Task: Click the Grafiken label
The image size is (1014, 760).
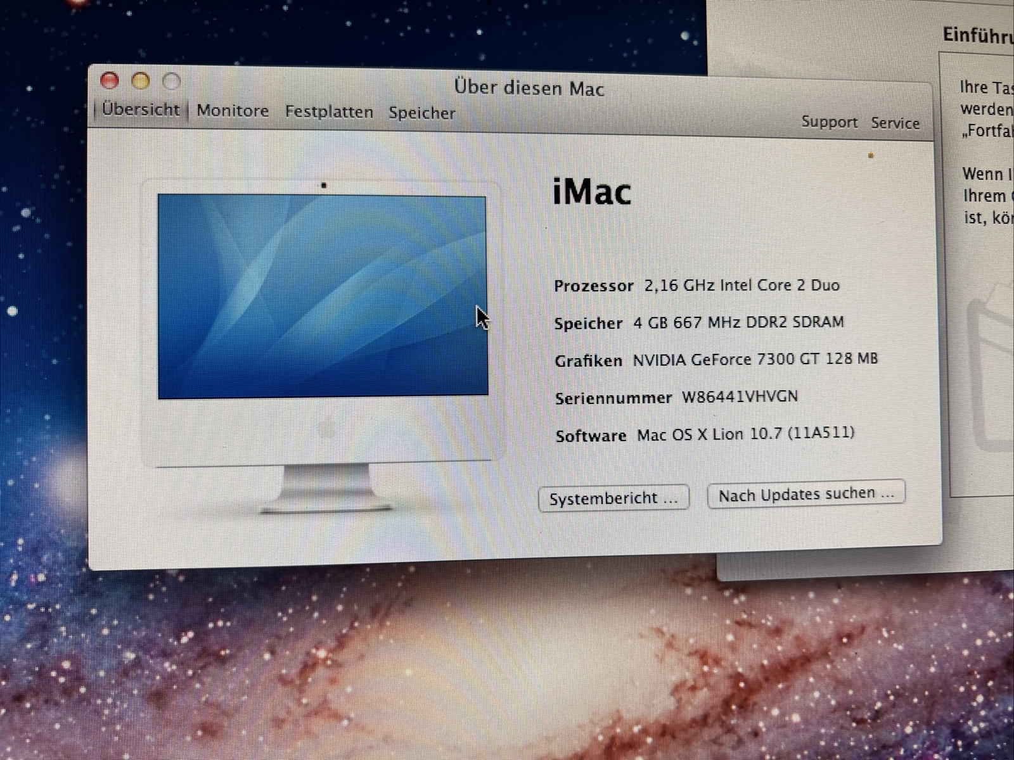Action: point(588,361)
